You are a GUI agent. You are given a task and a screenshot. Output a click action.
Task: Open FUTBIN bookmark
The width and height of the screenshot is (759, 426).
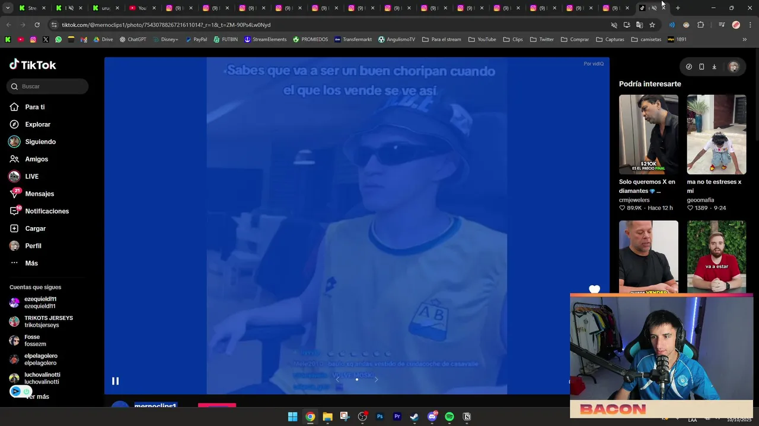point(225,40)
